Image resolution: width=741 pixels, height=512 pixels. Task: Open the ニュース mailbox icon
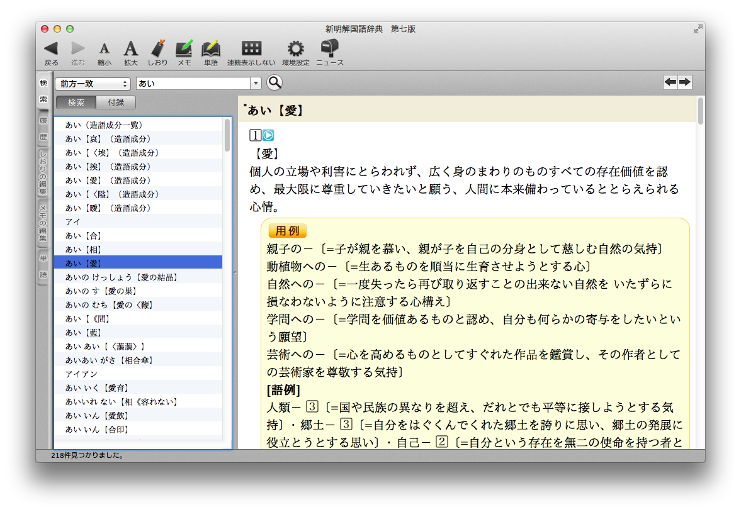[x=329, y=48]
